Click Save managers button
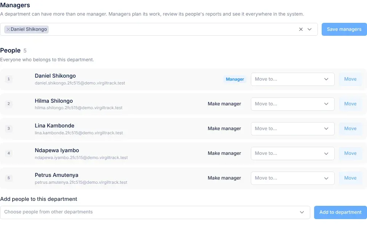 click(x=344, y=29)
